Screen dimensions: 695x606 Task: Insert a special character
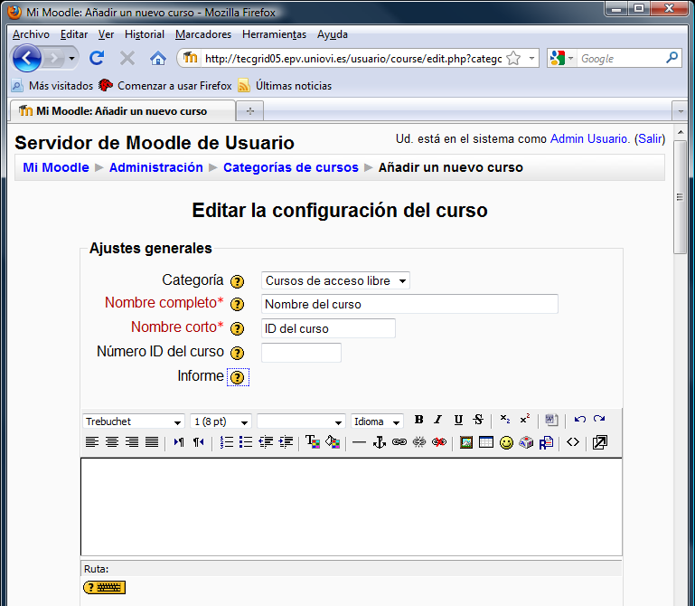(526, 442)
